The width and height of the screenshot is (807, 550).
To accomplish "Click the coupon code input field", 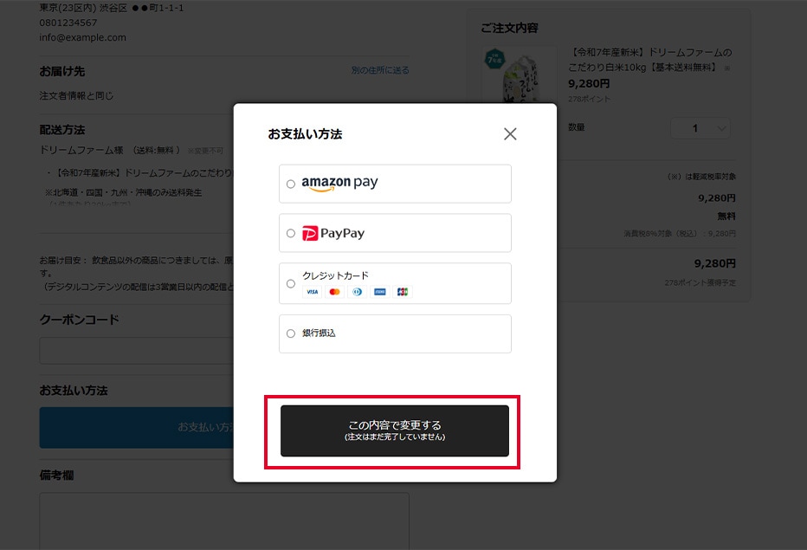I will (137, 351).
